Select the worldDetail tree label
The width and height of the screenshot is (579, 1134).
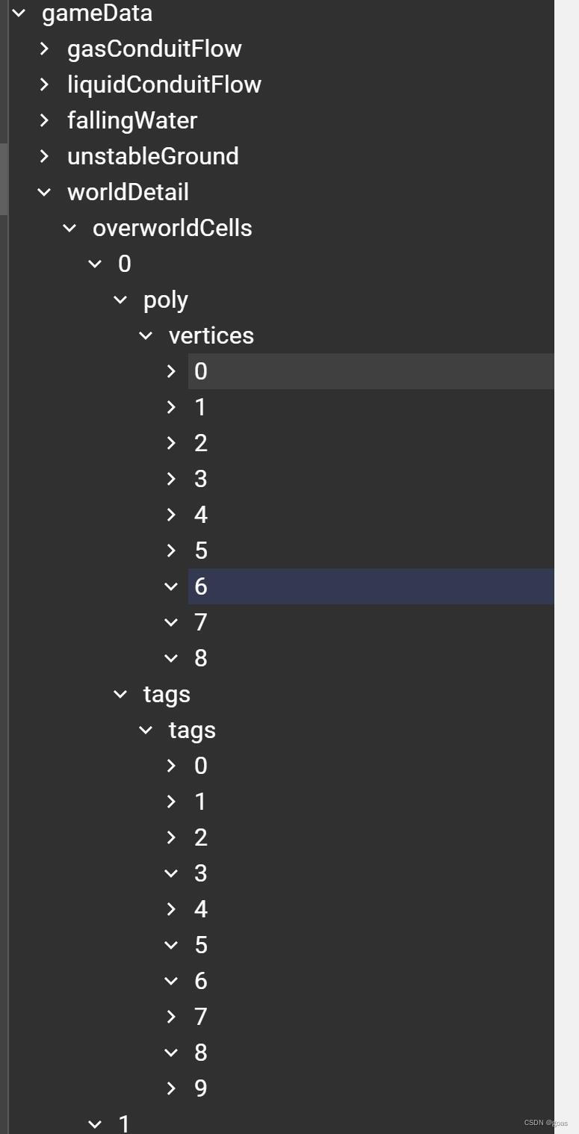128,192
